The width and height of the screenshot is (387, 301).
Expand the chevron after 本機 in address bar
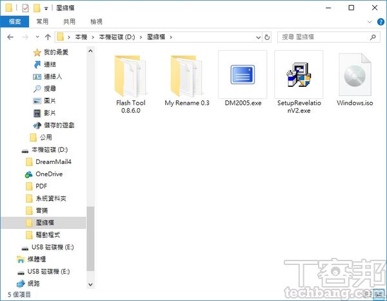(93, 37)
